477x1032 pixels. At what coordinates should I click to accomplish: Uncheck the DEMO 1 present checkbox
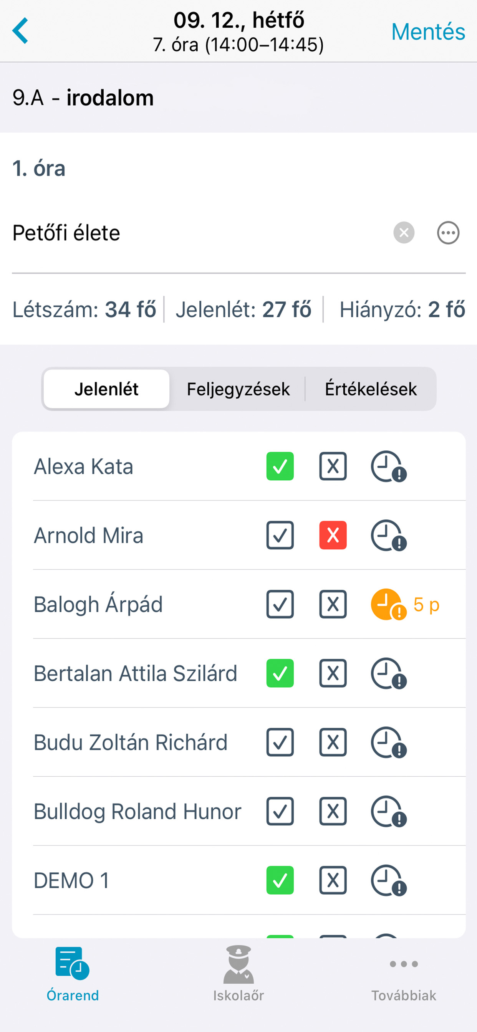coord(280,880)
